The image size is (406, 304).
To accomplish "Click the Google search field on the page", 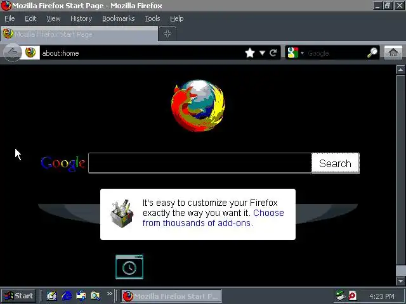I will pyautogui.click(x=200, y=163).
